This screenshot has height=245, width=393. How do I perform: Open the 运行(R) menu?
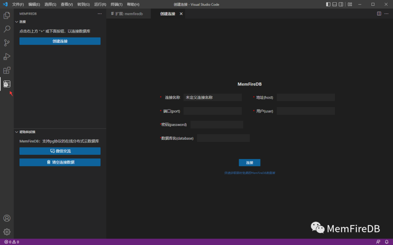click(100, 4)
